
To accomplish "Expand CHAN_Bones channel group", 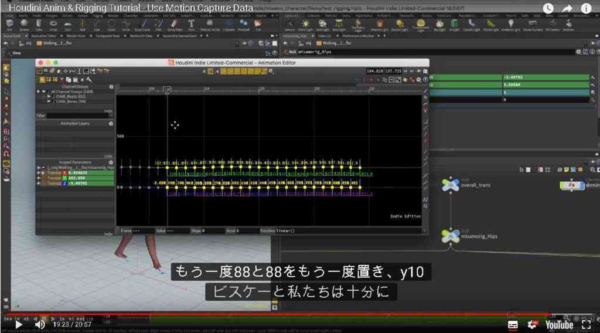I will point(49,101).
